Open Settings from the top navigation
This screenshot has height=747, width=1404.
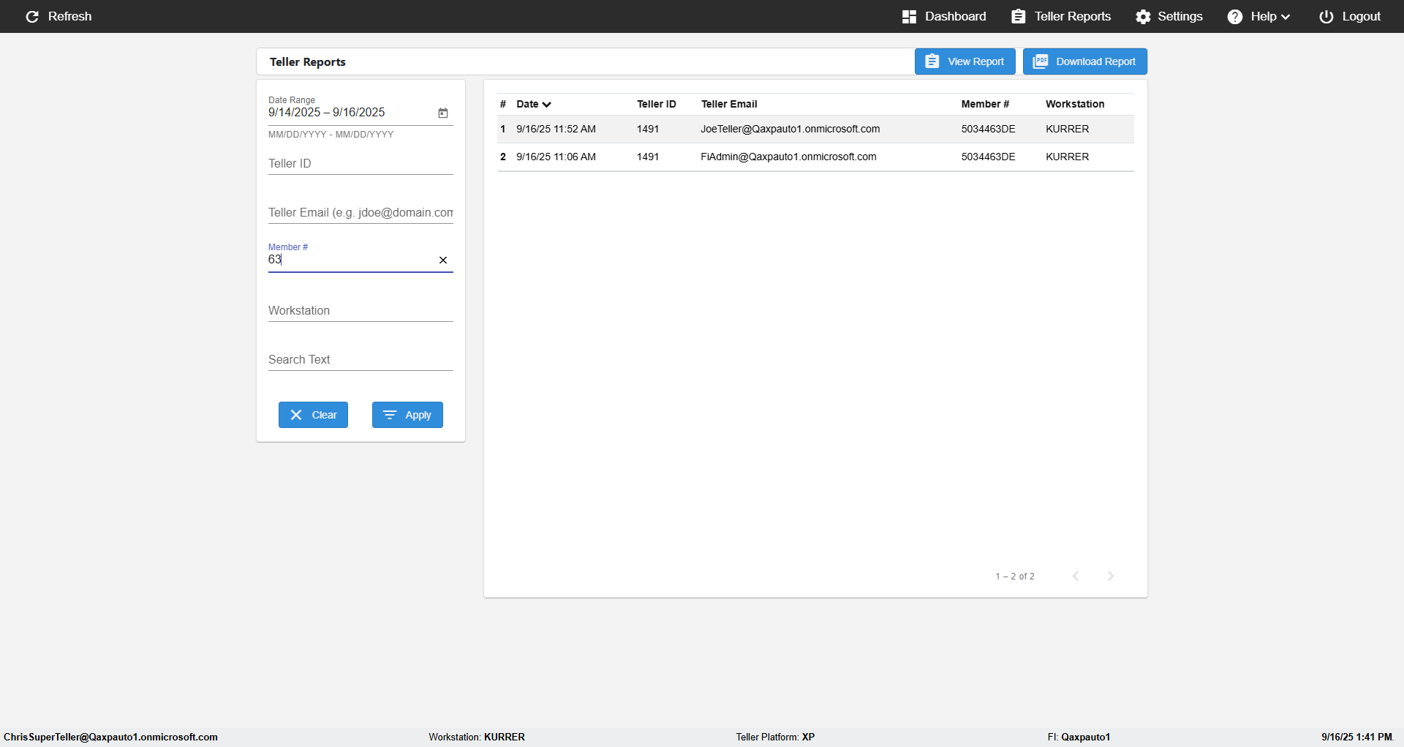(x=1169, y=16)
